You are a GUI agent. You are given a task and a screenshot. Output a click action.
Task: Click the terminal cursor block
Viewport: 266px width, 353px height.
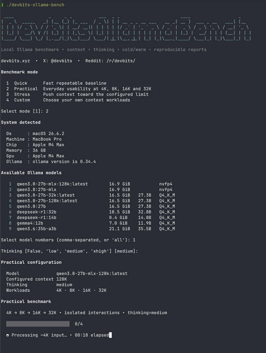click(110, 335)
